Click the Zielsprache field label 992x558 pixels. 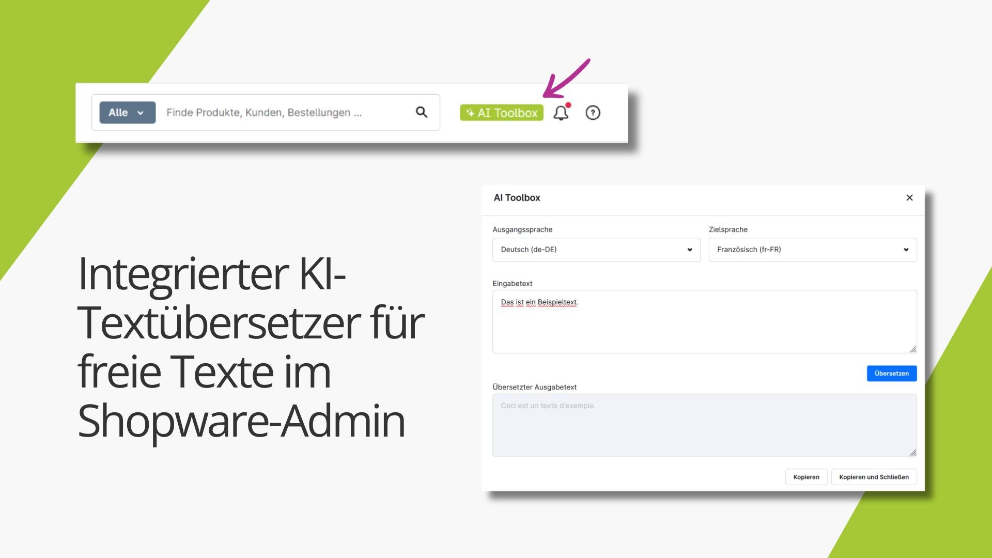point(728,229)
